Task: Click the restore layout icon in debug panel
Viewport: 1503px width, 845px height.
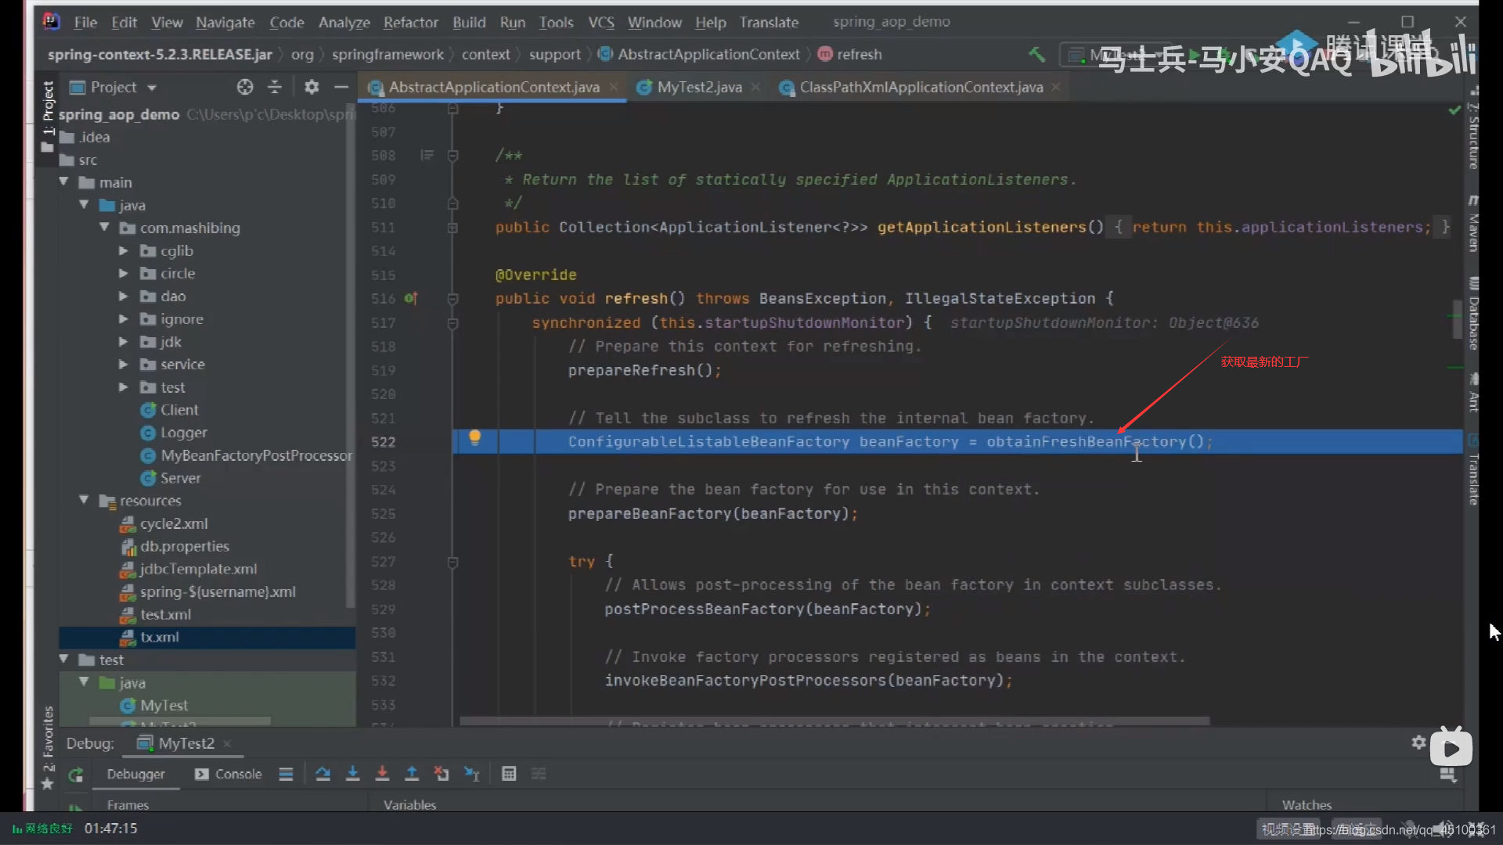Action: coord(1448,775)
